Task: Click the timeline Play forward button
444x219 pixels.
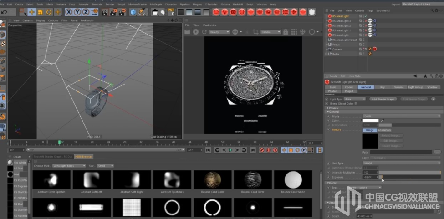Action: pyautogui.click(x=230, y=150)
